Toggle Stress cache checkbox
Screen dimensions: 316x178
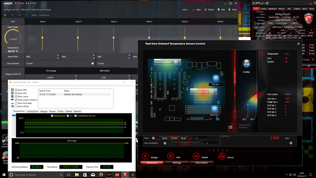(16, 96)
